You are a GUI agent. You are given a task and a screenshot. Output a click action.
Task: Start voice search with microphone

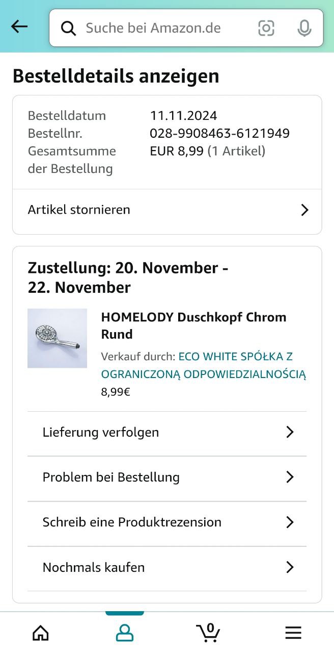pos(304,28)
